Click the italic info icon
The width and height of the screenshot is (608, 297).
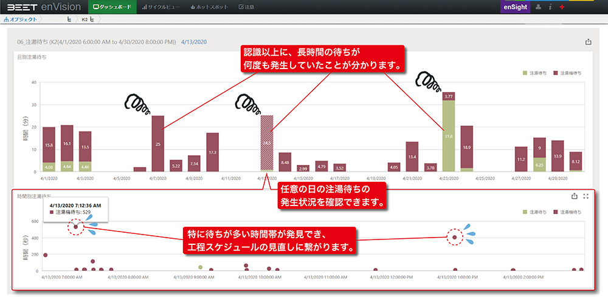coord(550,7)
